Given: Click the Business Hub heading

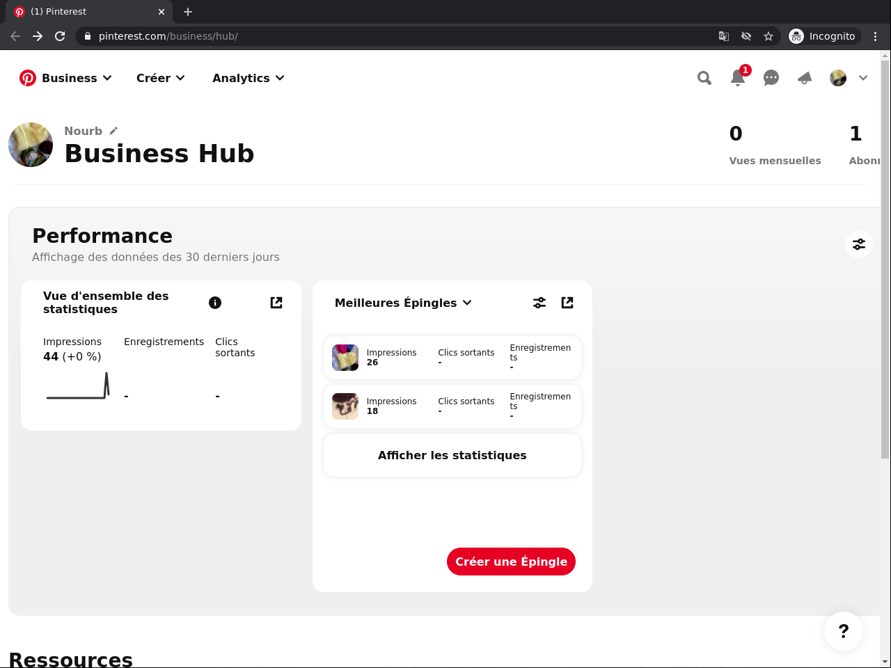Looking at the screenshot, I should [x=159, y=153].
